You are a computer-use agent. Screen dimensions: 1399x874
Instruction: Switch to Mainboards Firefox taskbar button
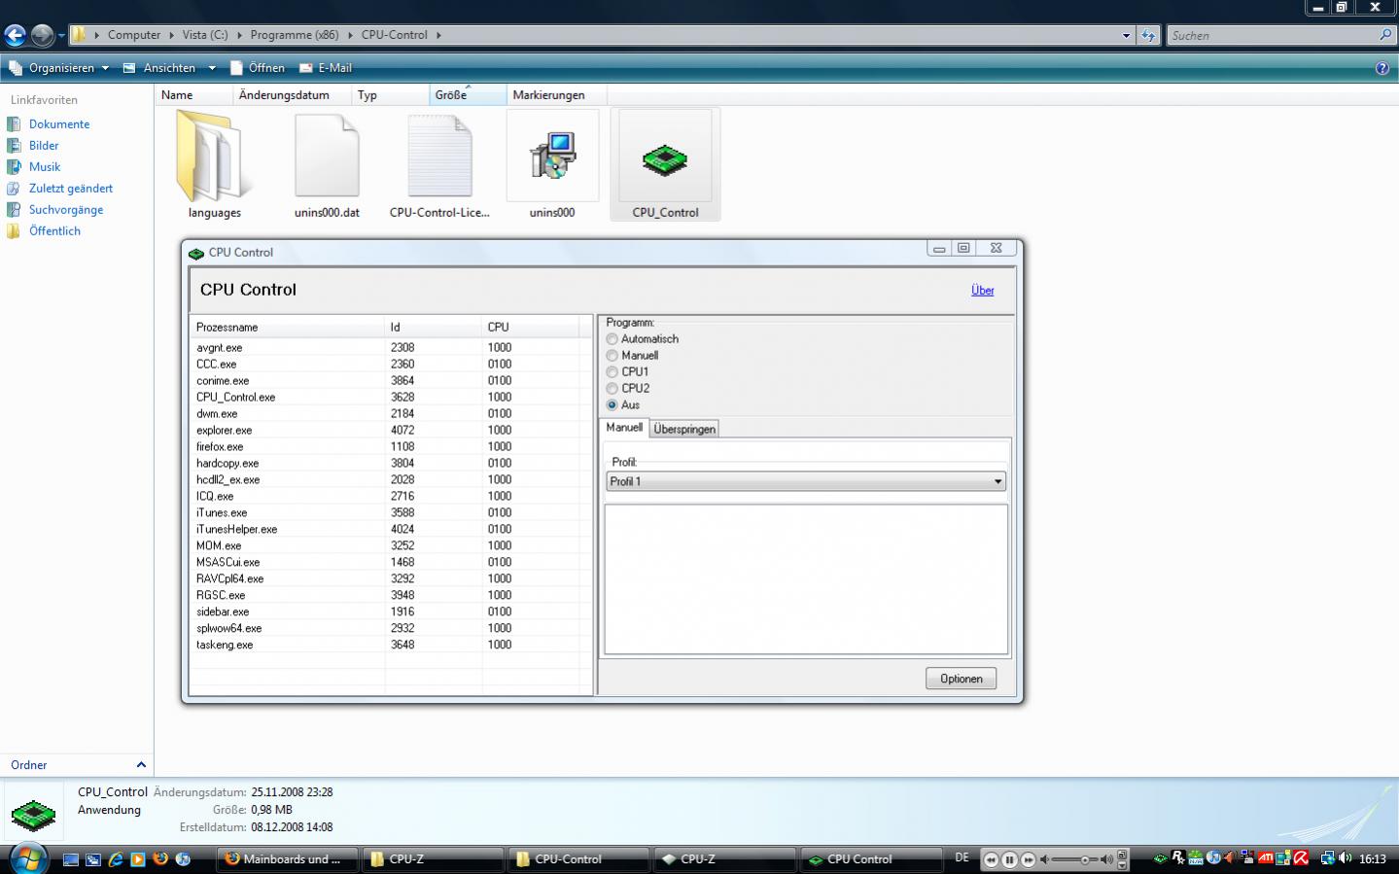(x=286, y=859)
